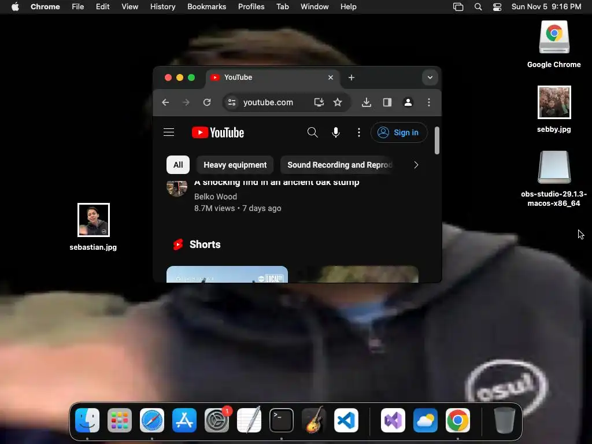
Task: Click the date and time in menu bar
Action: point(546,7)
